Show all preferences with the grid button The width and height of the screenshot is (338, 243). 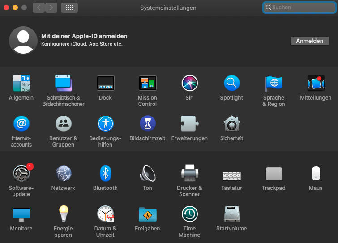pyautogui.click(x=69, y=8)
